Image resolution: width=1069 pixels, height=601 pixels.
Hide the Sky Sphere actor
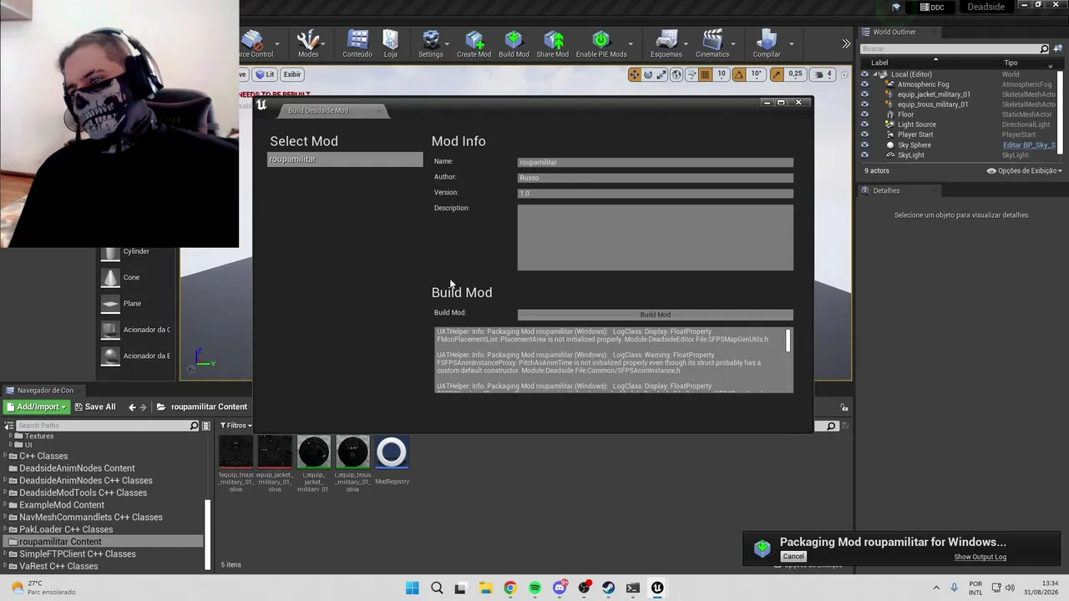pos(864,145)
